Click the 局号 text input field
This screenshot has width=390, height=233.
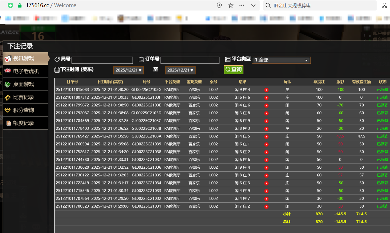[102, 60]
